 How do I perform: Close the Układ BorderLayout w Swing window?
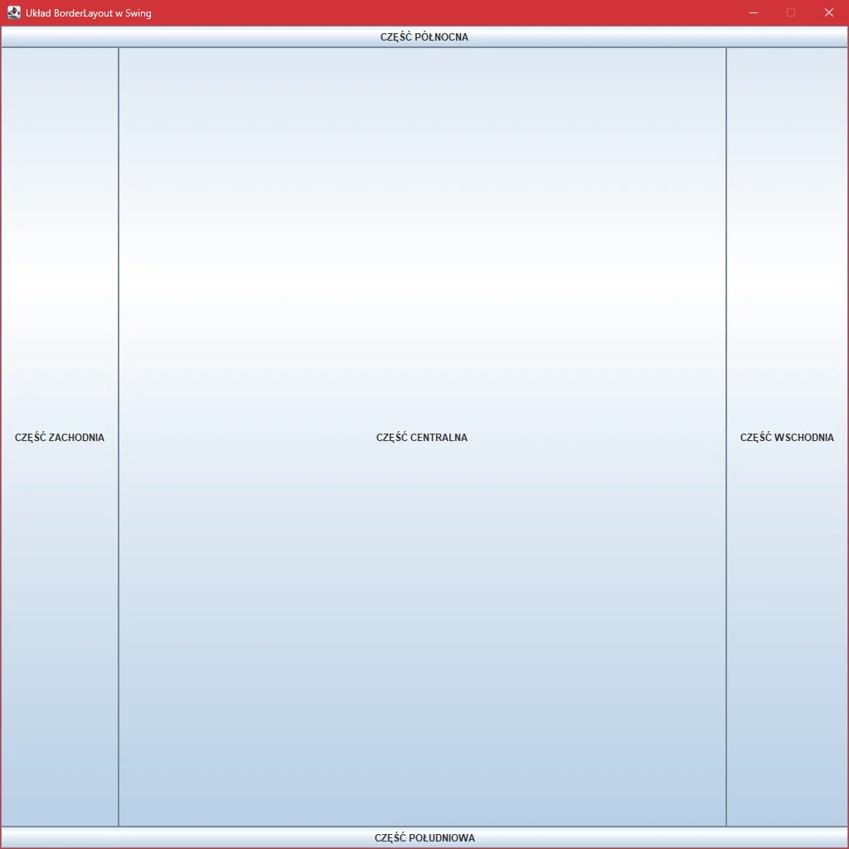(x=828, y=12)
